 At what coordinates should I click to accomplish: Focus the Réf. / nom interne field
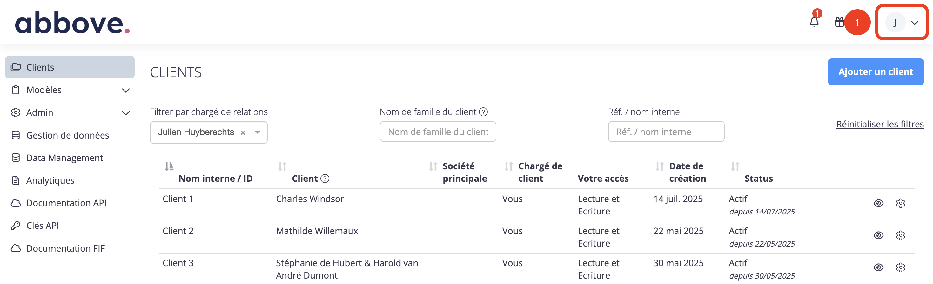[666, 132]
